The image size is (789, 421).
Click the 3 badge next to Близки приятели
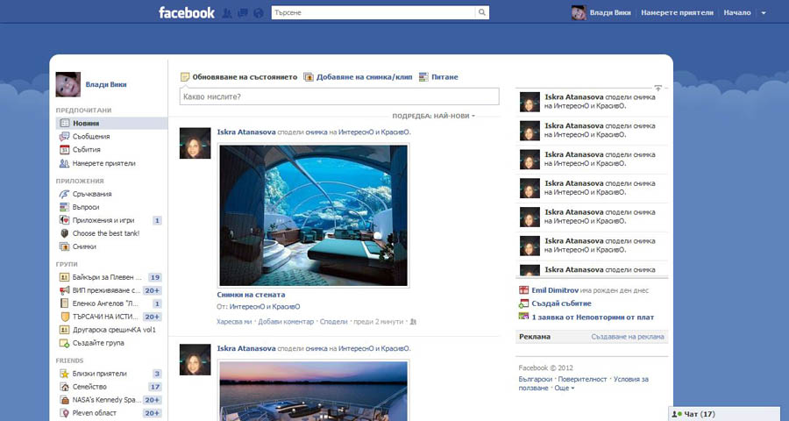click(x=157, y=374)
